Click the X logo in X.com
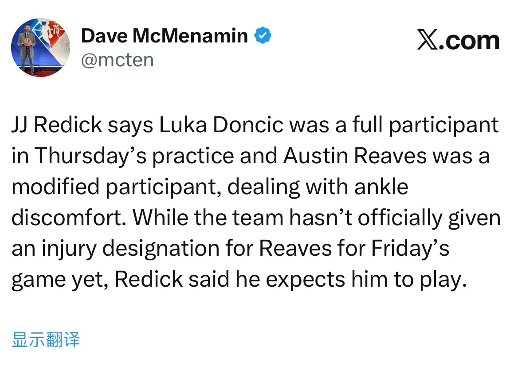 (428, 40)
